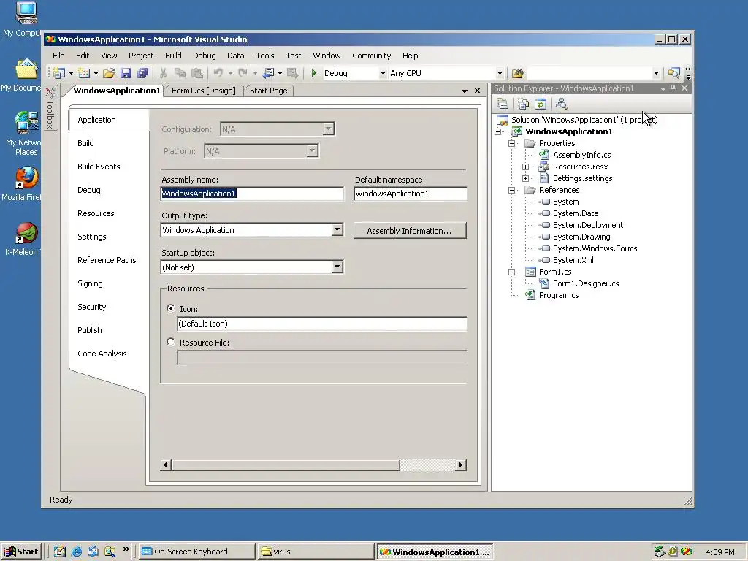
Task: Click the View Class Diagram icon
Action: [562, 104]
